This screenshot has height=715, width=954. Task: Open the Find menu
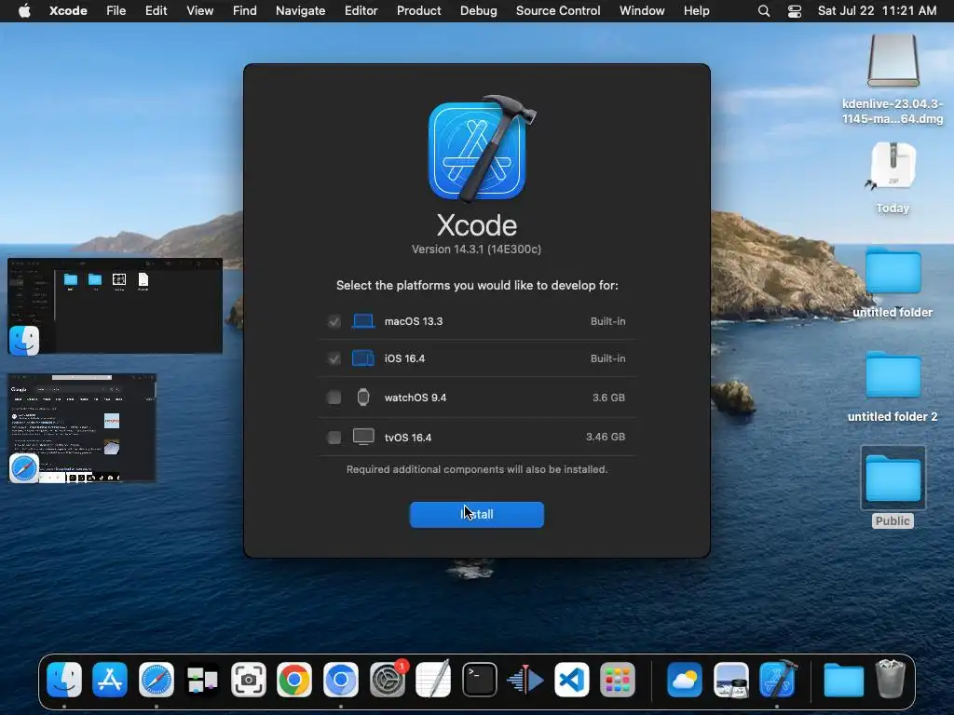(245, 11)
